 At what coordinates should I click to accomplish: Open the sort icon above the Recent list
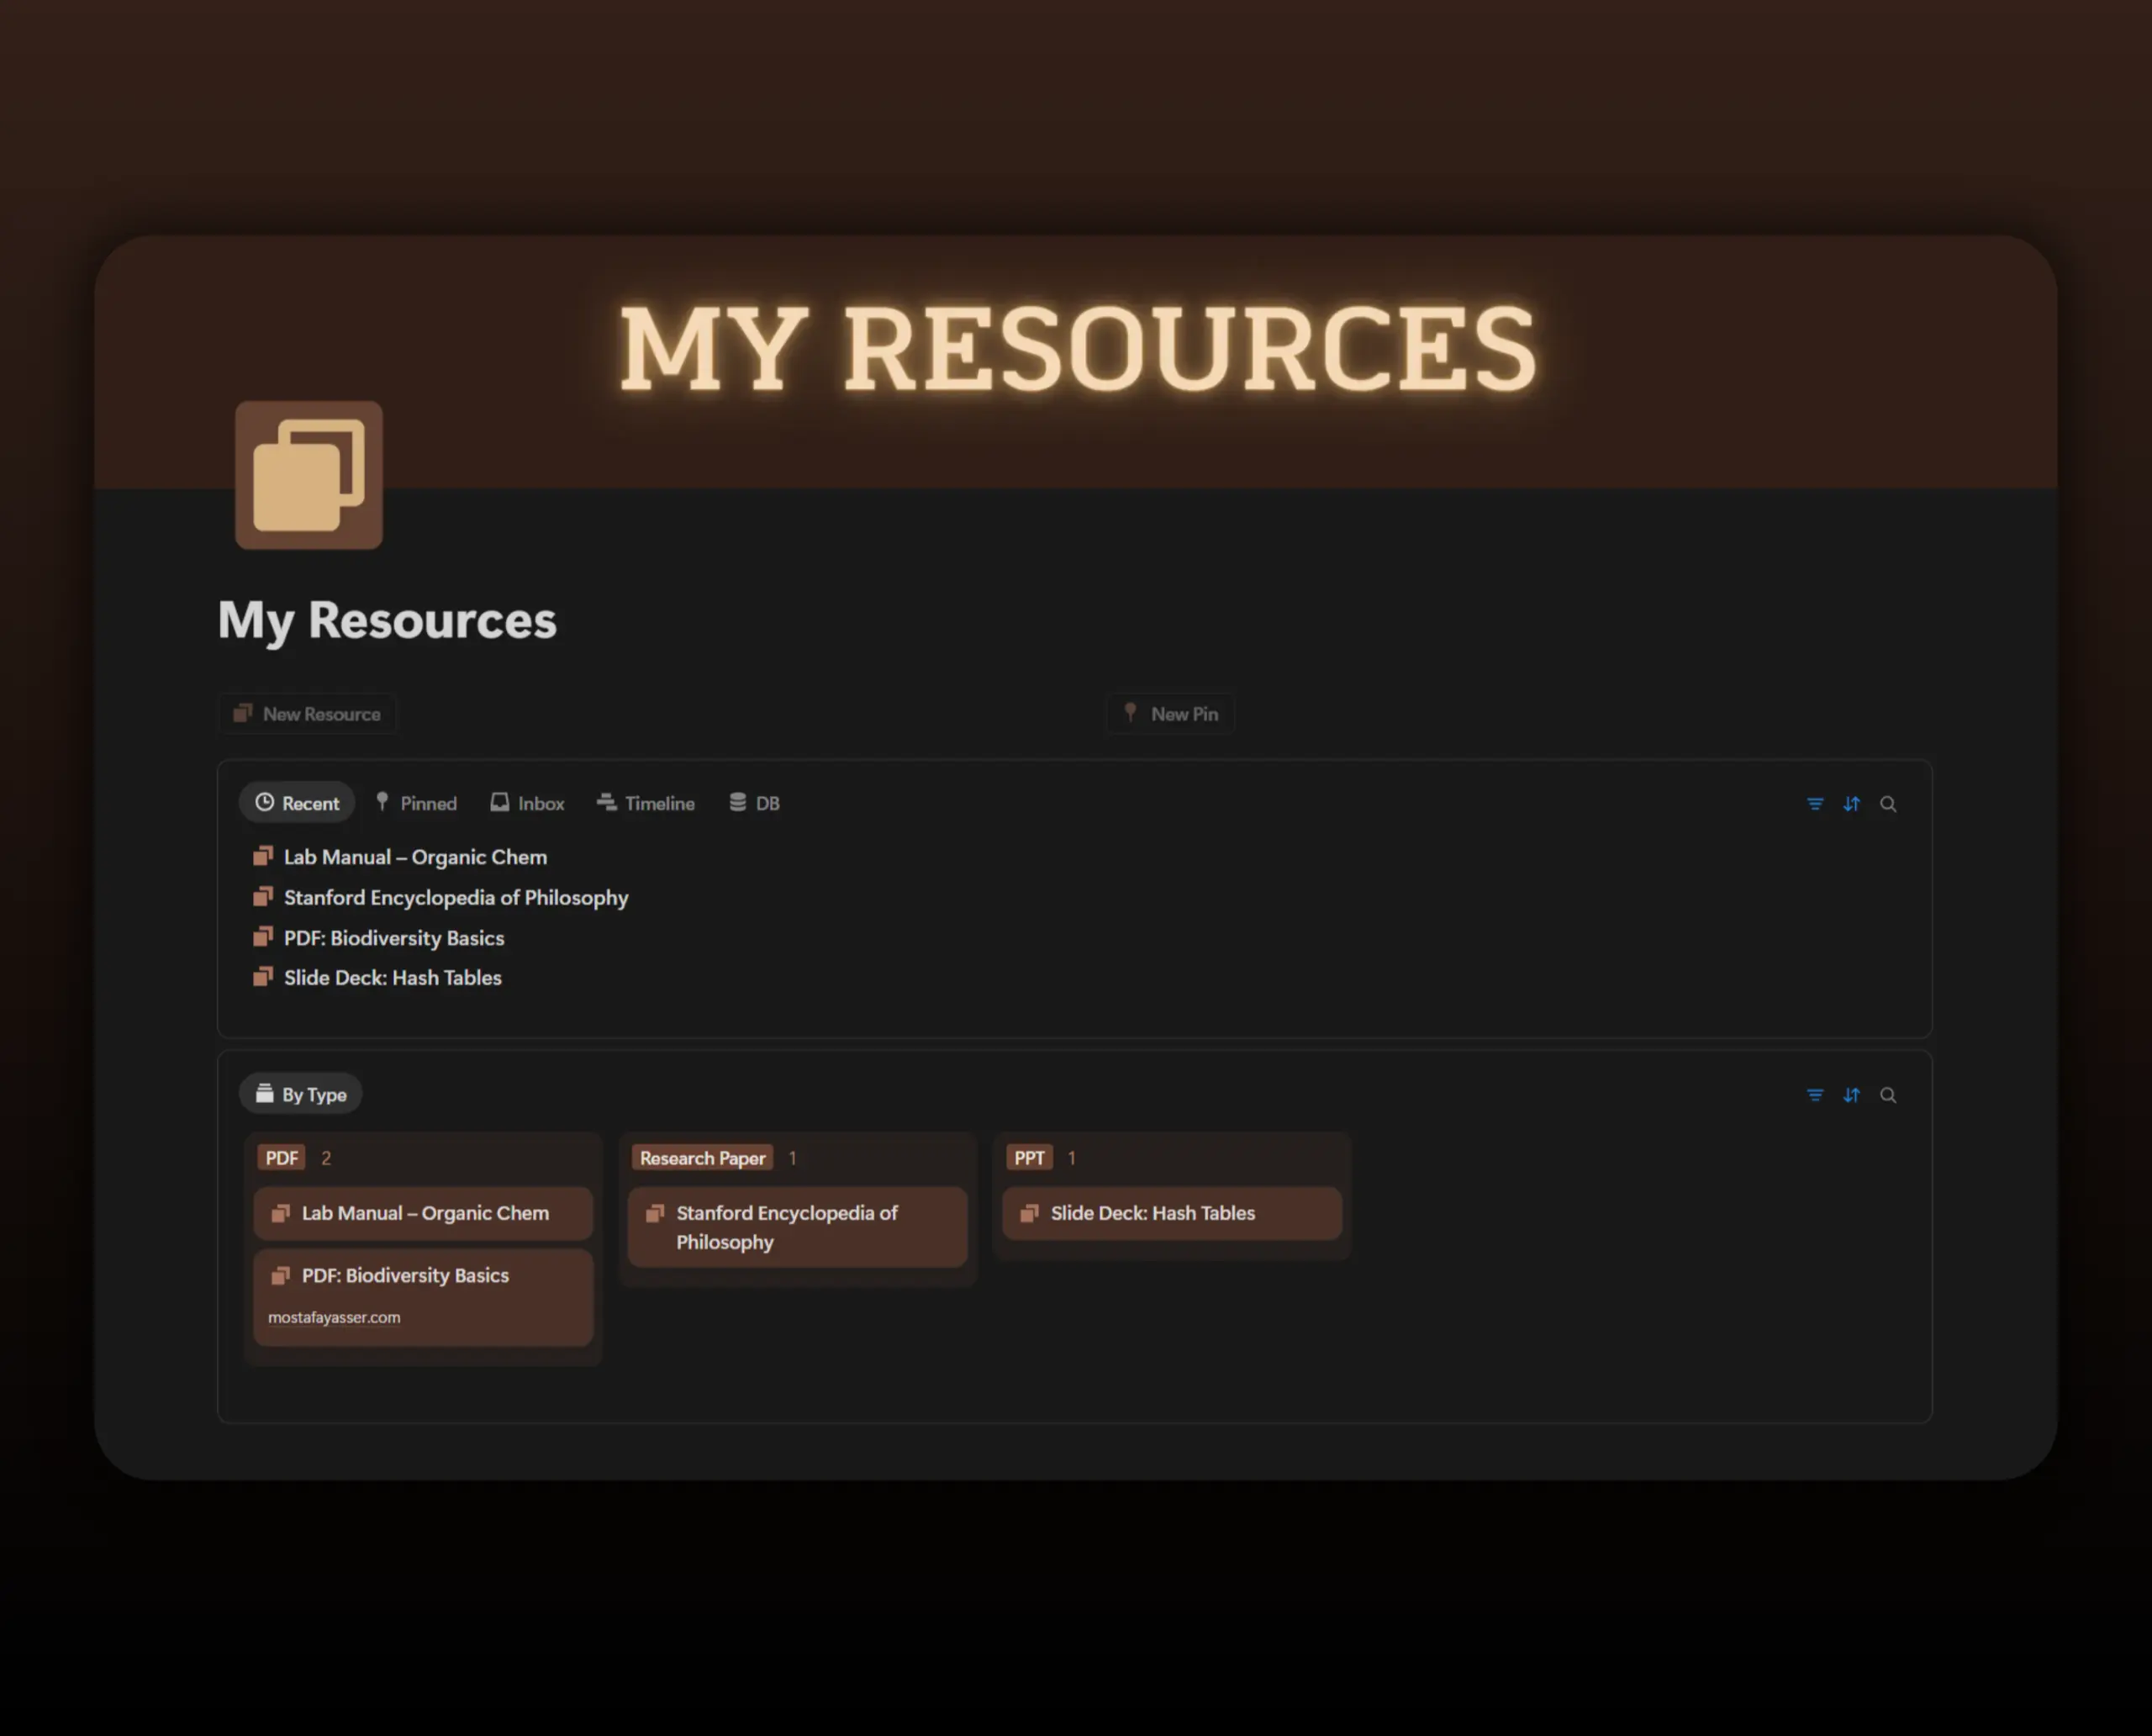[1852, 803]
